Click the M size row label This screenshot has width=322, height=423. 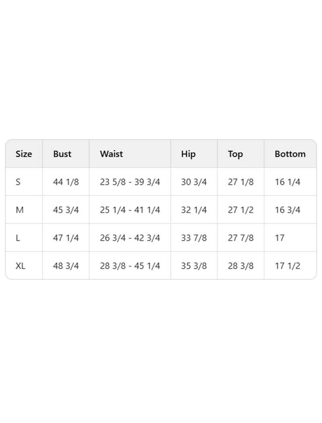click(20, 210)
